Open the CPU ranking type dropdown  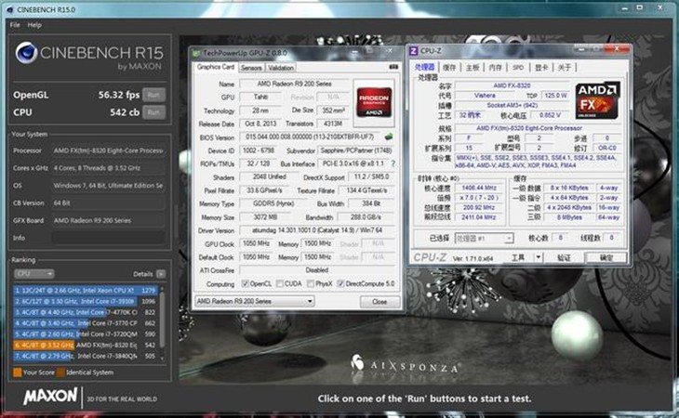[x=33, y=274]
